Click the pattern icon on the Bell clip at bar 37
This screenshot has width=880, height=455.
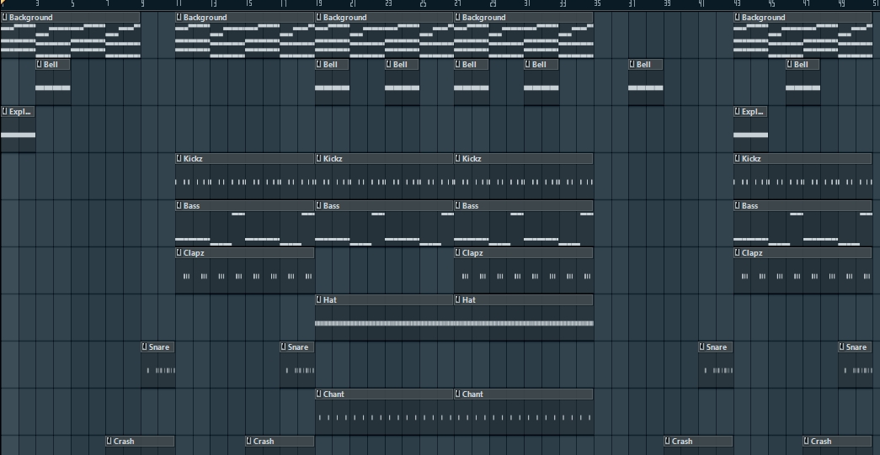coord(632,65)
